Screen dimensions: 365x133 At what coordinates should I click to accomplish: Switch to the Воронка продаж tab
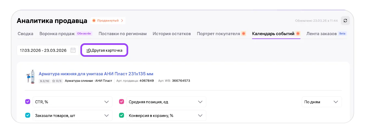(x=57, y=34)
